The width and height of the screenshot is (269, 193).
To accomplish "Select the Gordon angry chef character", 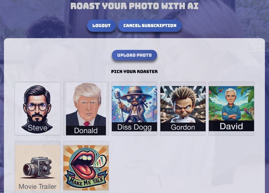I will 183,109.
